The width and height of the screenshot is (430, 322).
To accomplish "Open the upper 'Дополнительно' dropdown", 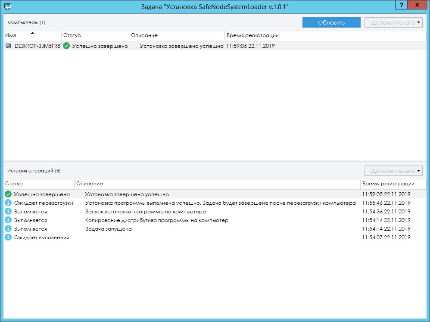I will [393, 22].
